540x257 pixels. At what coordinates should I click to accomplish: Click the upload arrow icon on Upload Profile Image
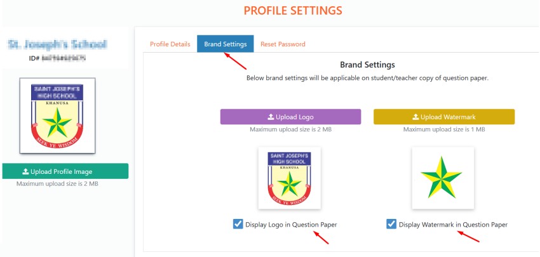25,171
